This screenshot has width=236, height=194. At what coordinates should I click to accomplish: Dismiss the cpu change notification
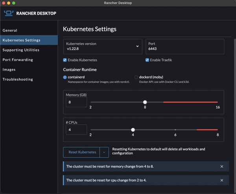222,180
